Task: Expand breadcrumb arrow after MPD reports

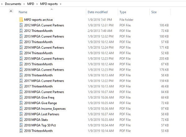Action: (x=61, y=4)
